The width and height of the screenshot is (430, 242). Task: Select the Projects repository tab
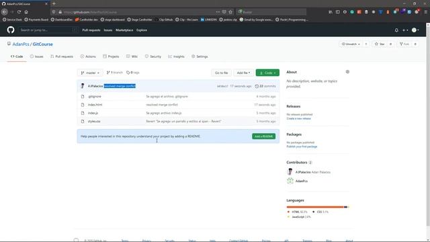click(x=111, y=56)
